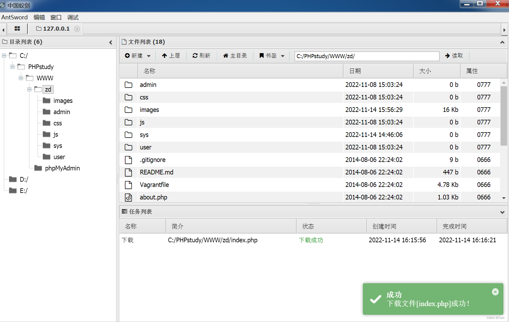Open the 编辑 menu

click(x=39, y=17)
